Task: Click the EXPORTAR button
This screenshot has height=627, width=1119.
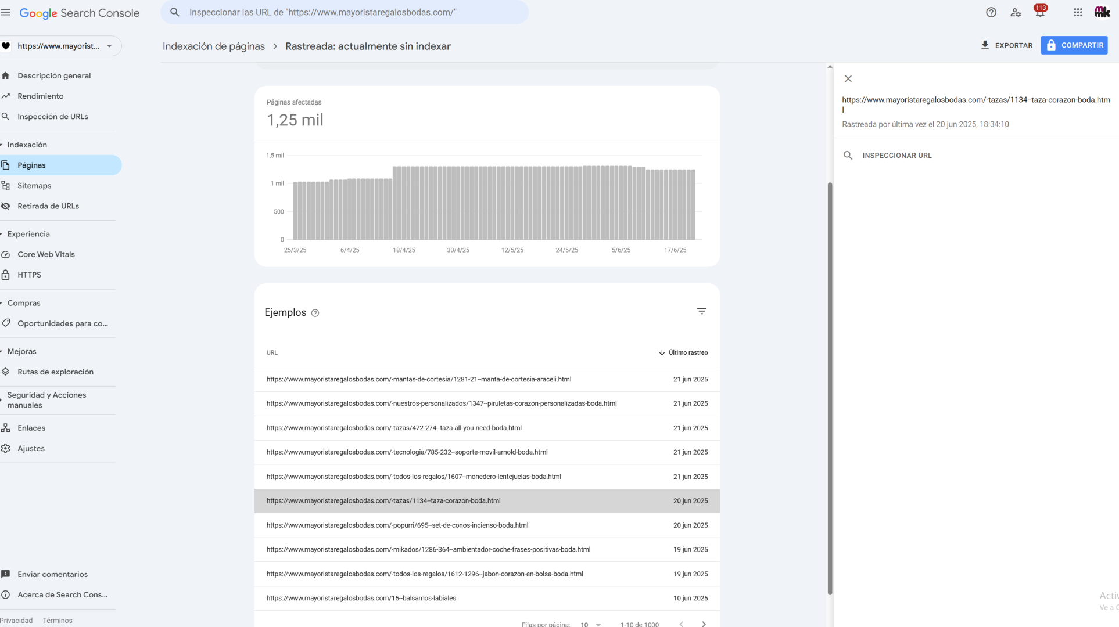Action: [1007, 45]
